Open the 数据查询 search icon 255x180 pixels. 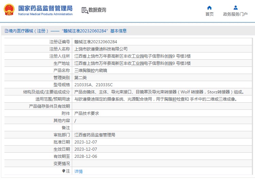pyautogui.click(x=85, y=11)
